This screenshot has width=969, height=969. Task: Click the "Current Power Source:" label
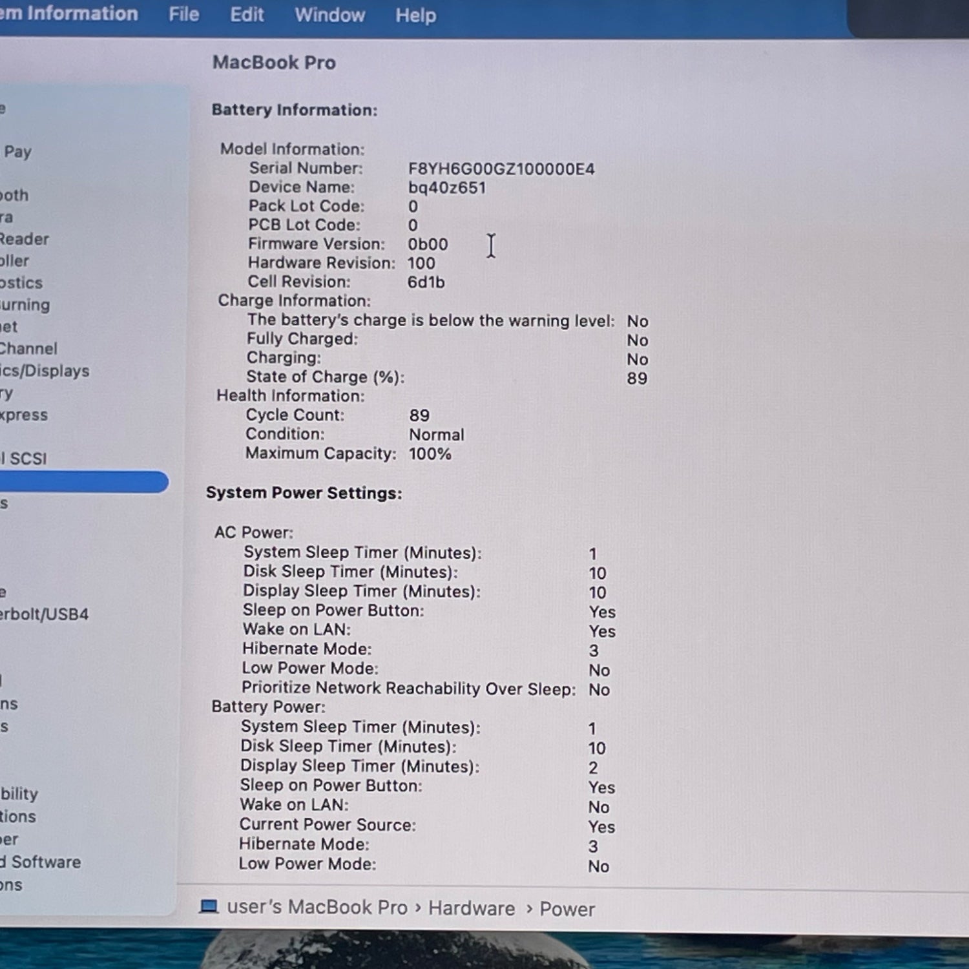click(x=328, y=825)
